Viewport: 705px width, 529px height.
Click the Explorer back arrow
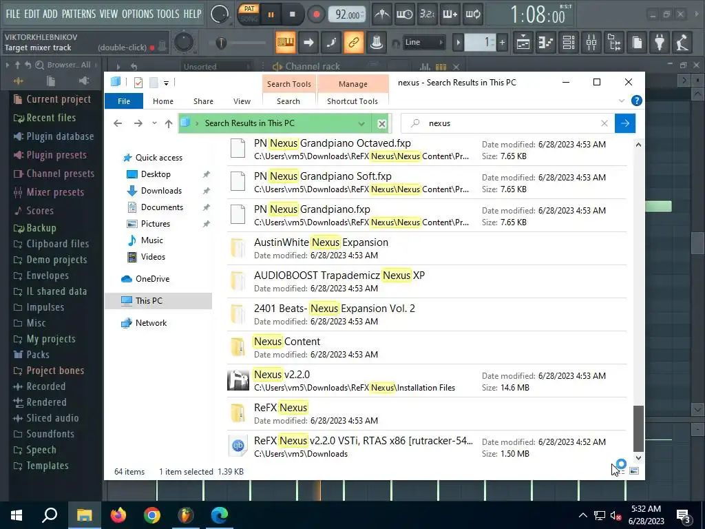pos(118,123)
